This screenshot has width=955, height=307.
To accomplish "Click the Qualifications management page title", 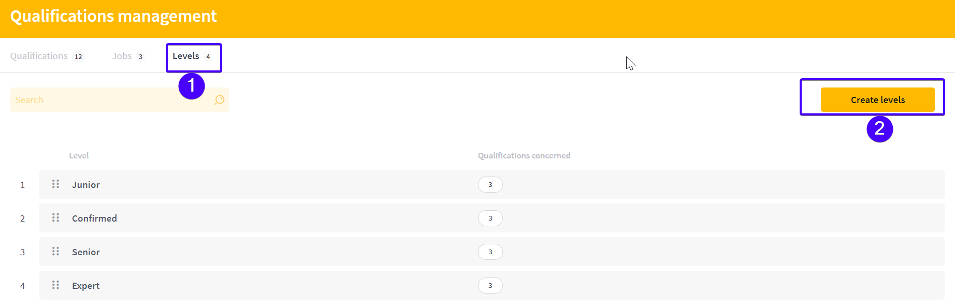I will [x=113, y=16].
